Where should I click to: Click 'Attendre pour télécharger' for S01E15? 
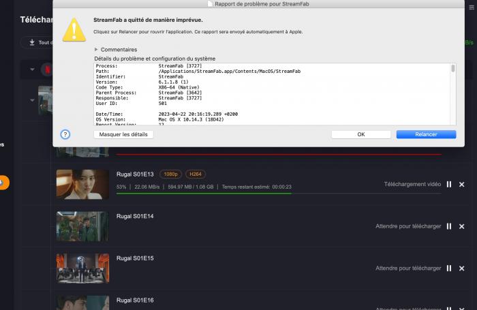[x=408, y=268]
